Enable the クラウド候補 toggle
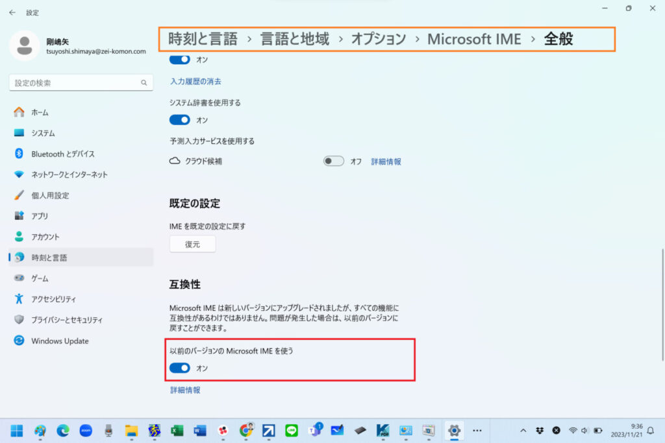The image size is (665, 443). point(333,161)
